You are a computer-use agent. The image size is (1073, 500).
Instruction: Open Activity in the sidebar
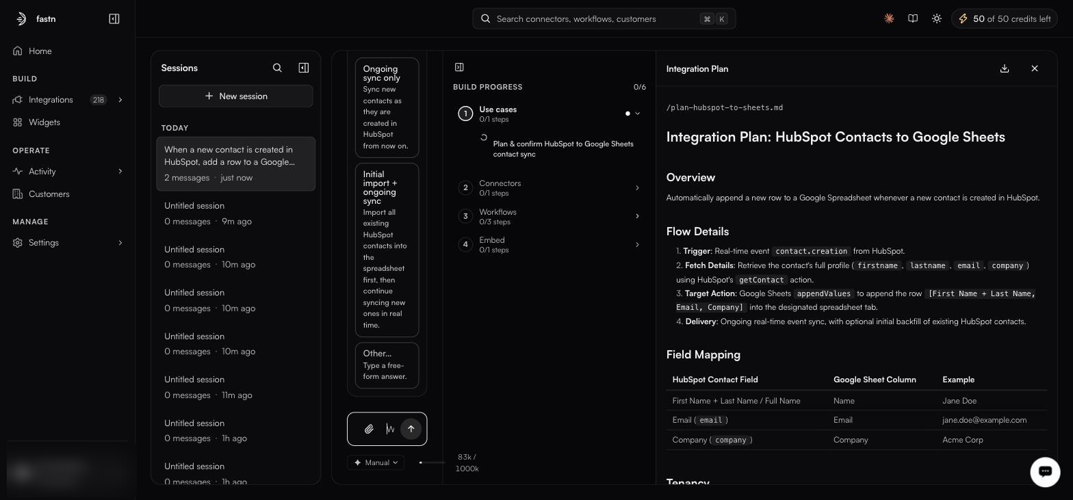pyautogui.click(x=42, y=171)
